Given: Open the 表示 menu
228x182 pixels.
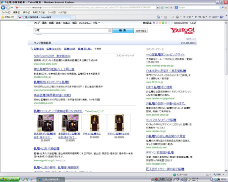Looking at the screenshot, I should [x=26, y=12].
